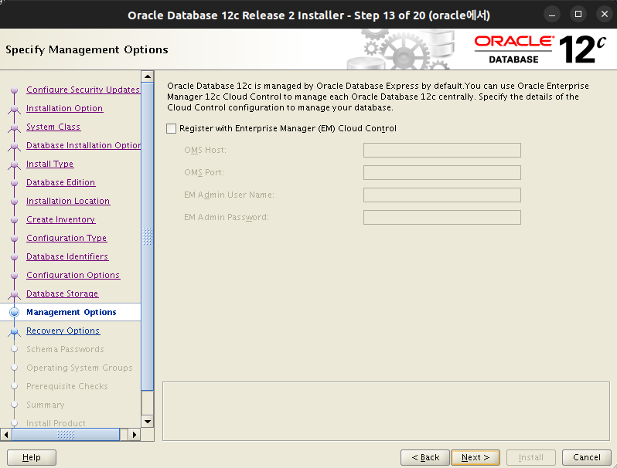Open Database Identifiers step

point(67,256)
